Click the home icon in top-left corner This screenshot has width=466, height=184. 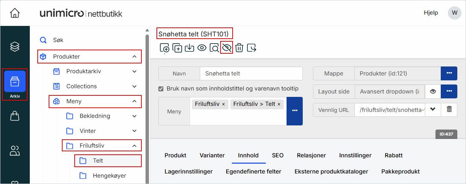coord(15,13)
